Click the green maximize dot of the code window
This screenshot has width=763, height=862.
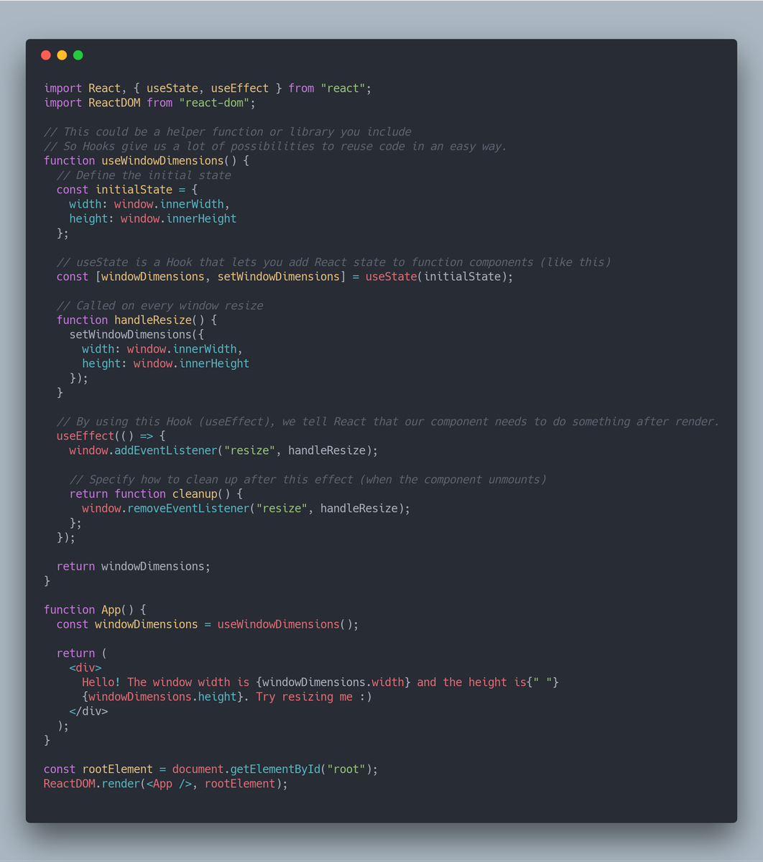(78, 55)
